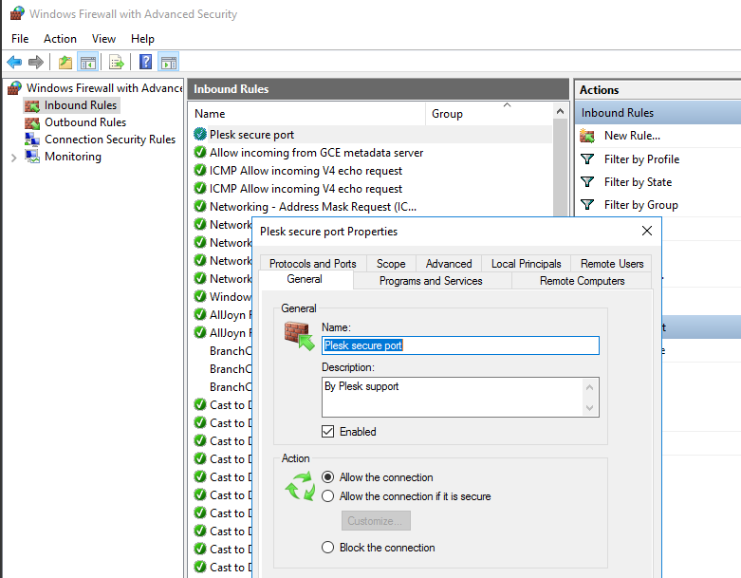The height and width of the screenshot is (578, 741).
Task: Click the app icon in the title bar
Action: [x=17, y=13]
